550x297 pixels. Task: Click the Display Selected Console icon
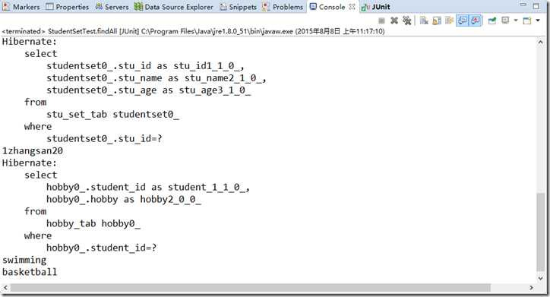point(505,21)
